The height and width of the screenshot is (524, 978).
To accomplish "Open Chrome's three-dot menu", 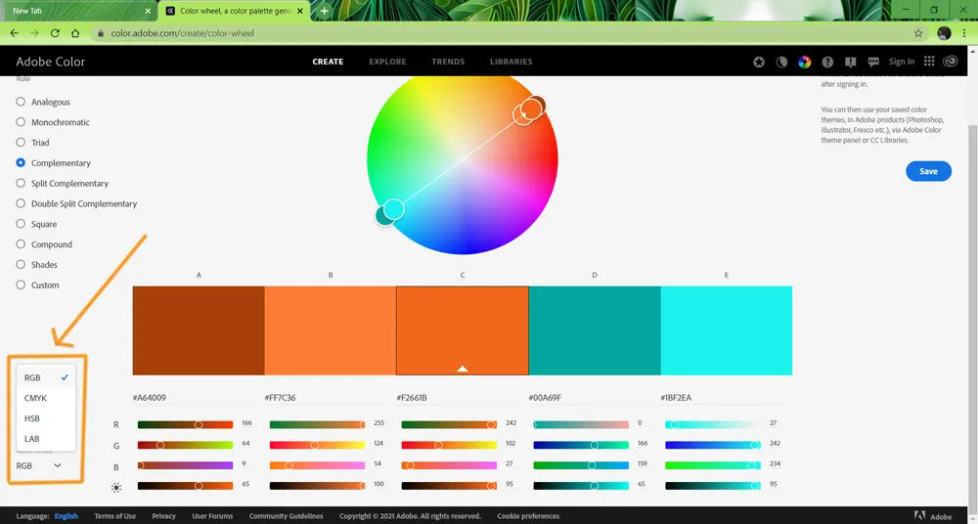I will tap(964, 33).
